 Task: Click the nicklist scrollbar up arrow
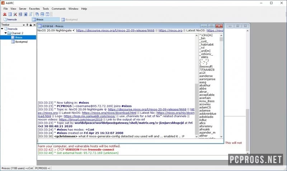pyautogui.click(x=221, y=35)
